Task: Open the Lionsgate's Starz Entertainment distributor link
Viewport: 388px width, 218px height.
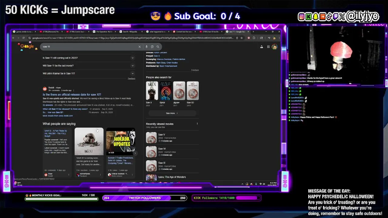Action: pyautogui.click(x=168, y=66)
